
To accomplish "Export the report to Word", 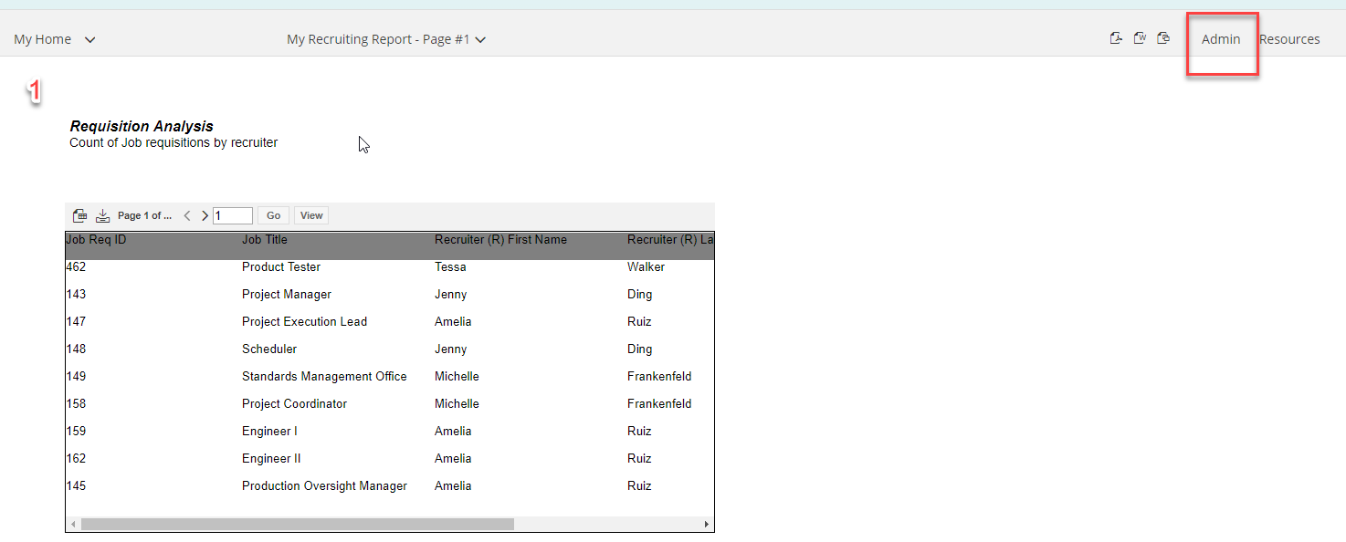I will tap(1140, 38).
